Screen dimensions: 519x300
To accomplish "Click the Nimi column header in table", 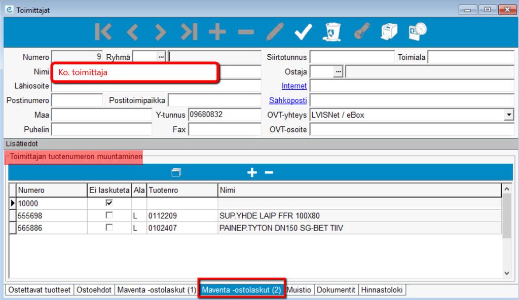I will 359,190.
